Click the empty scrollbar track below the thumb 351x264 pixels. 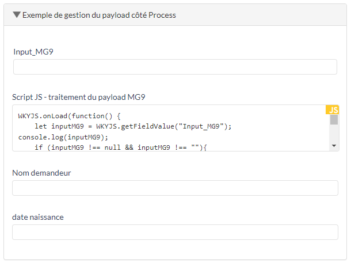click(334, 134)
